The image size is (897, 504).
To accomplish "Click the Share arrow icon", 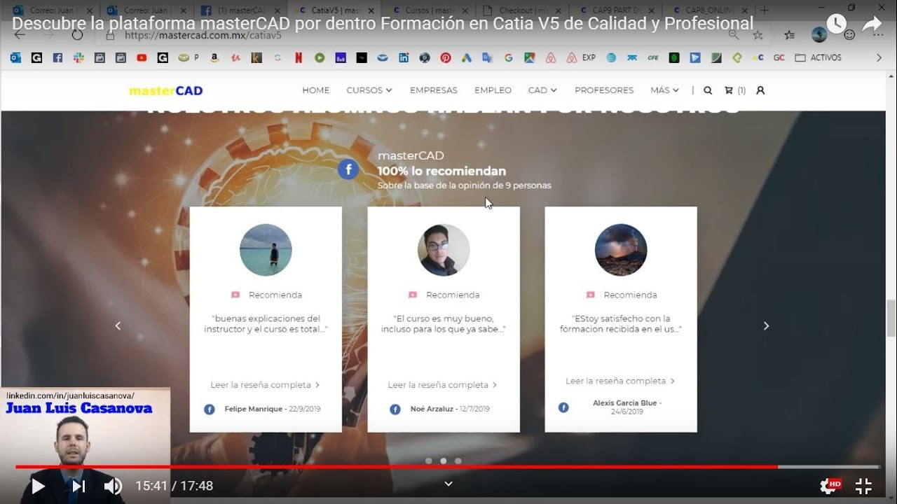I will click(x=872, y=24).
